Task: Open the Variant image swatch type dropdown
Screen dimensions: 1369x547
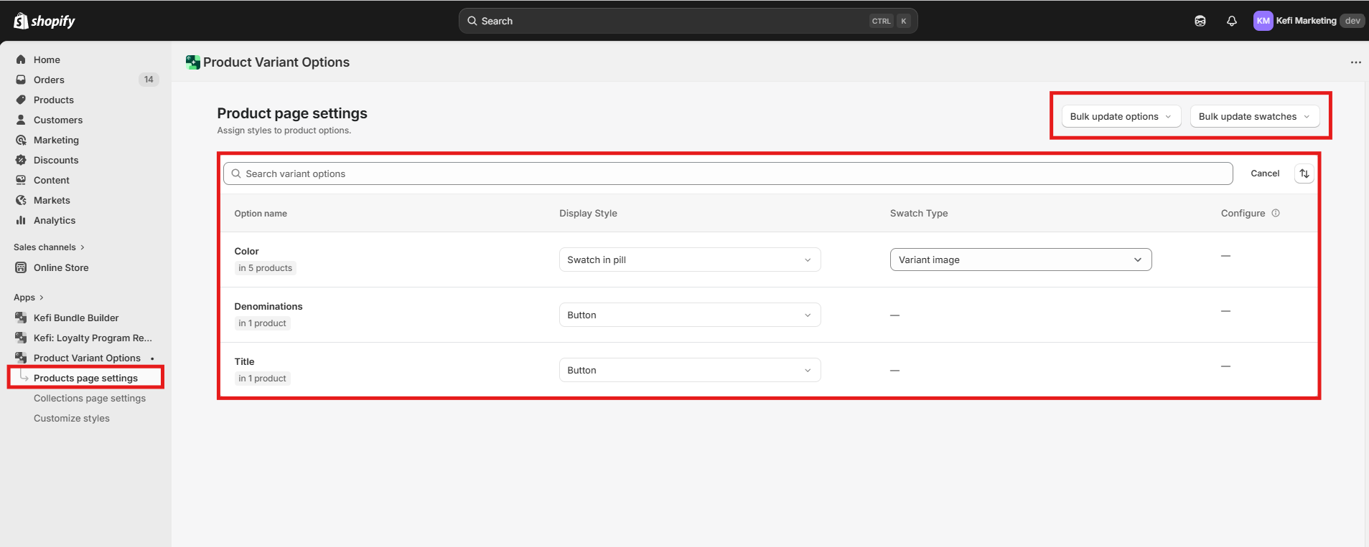Action: click(x=1020, y=260)
